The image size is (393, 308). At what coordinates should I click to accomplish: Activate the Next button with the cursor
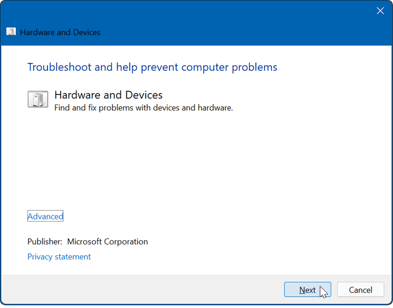point(307,290)
